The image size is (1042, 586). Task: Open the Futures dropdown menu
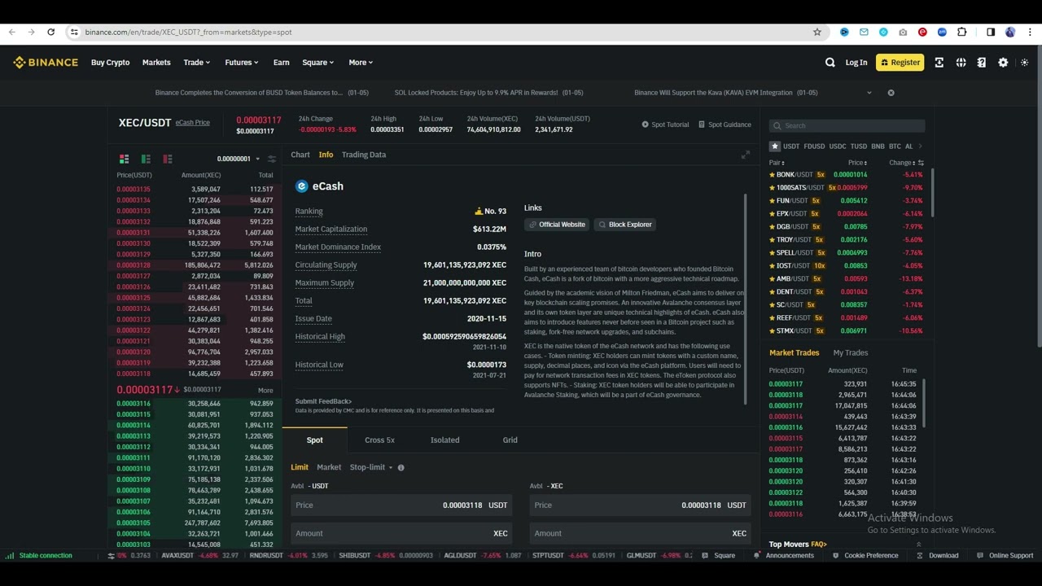tap(242, 63)
